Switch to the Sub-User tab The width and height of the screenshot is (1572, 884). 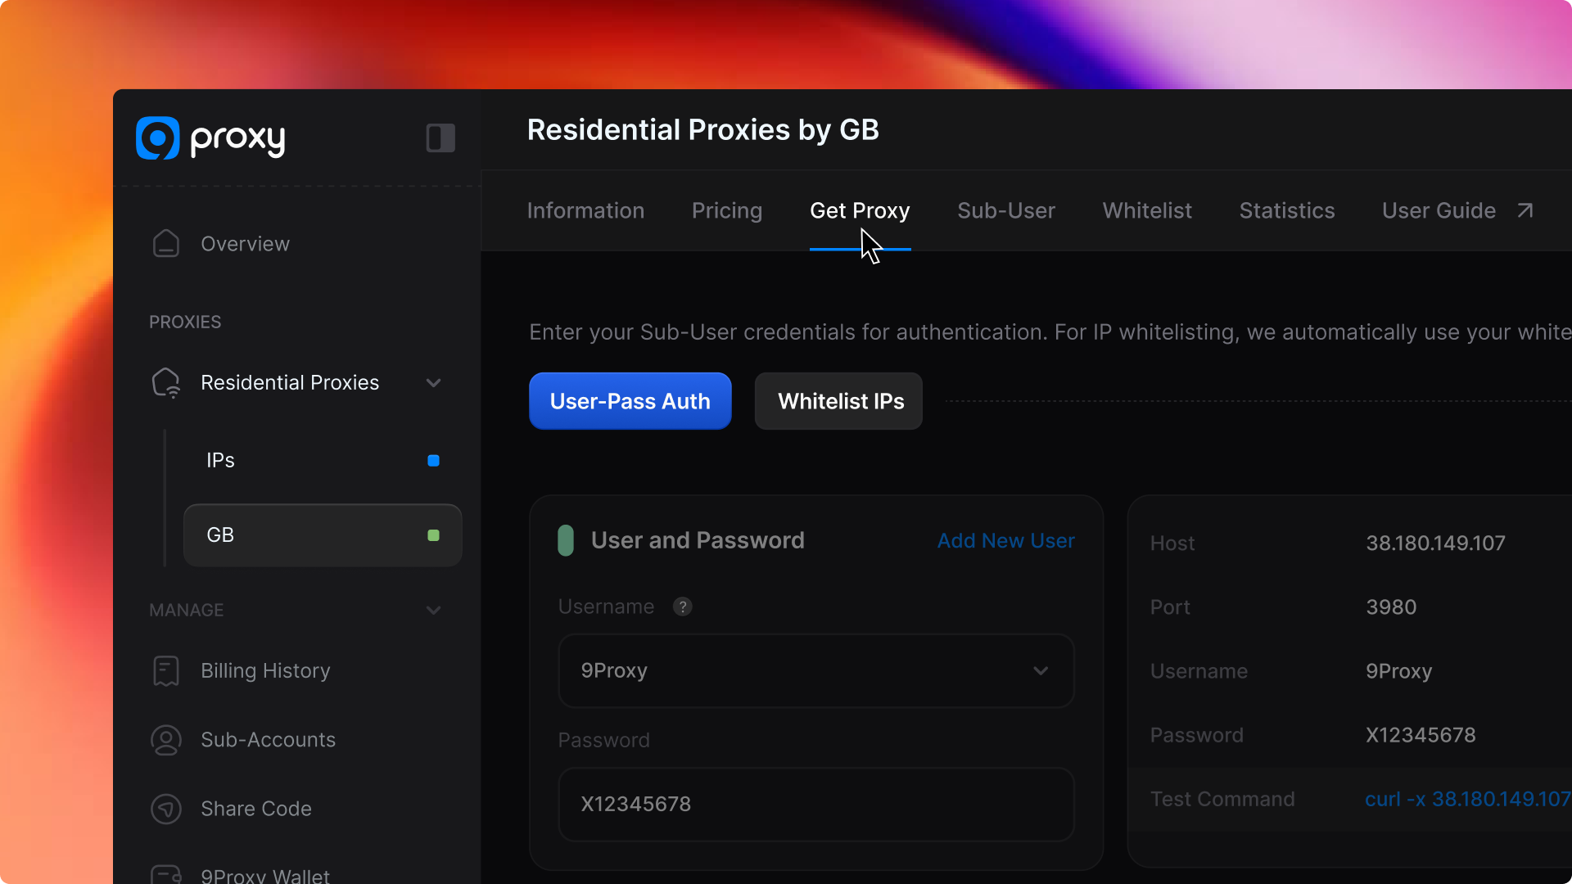pos(1005,210)
